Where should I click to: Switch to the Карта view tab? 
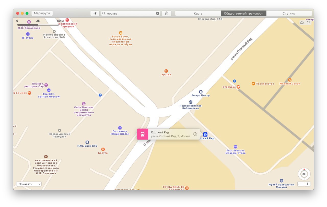(x=198, y=13)
